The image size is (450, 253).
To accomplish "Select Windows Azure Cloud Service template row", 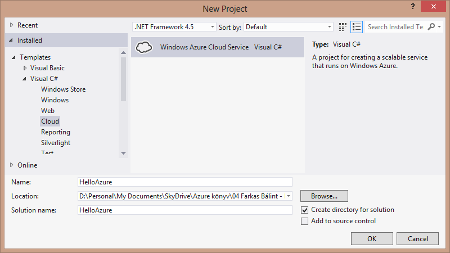I will click(218, 47).
